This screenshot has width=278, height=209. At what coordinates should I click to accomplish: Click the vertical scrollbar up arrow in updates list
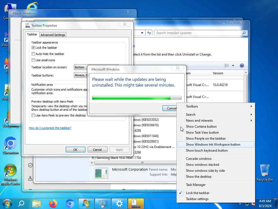click(x=246, y=72)
